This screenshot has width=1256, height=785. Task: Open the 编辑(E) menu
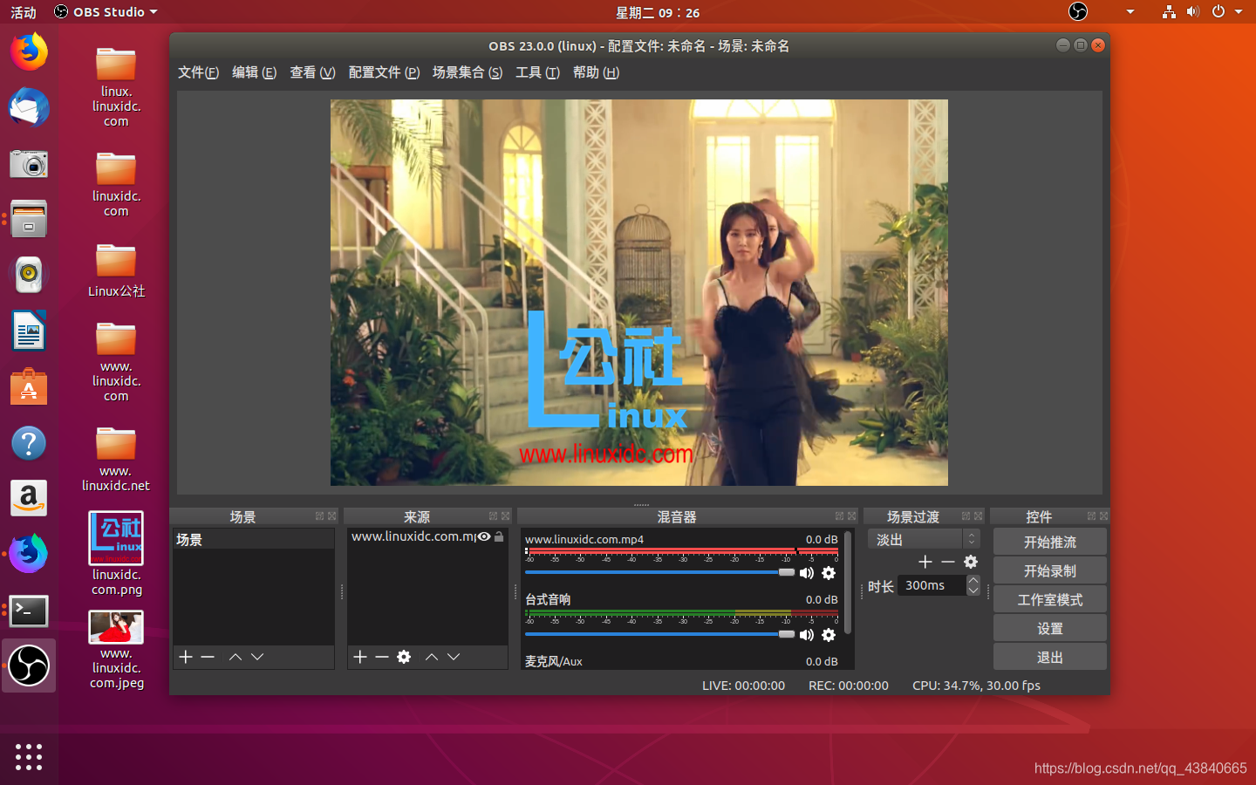254,72
